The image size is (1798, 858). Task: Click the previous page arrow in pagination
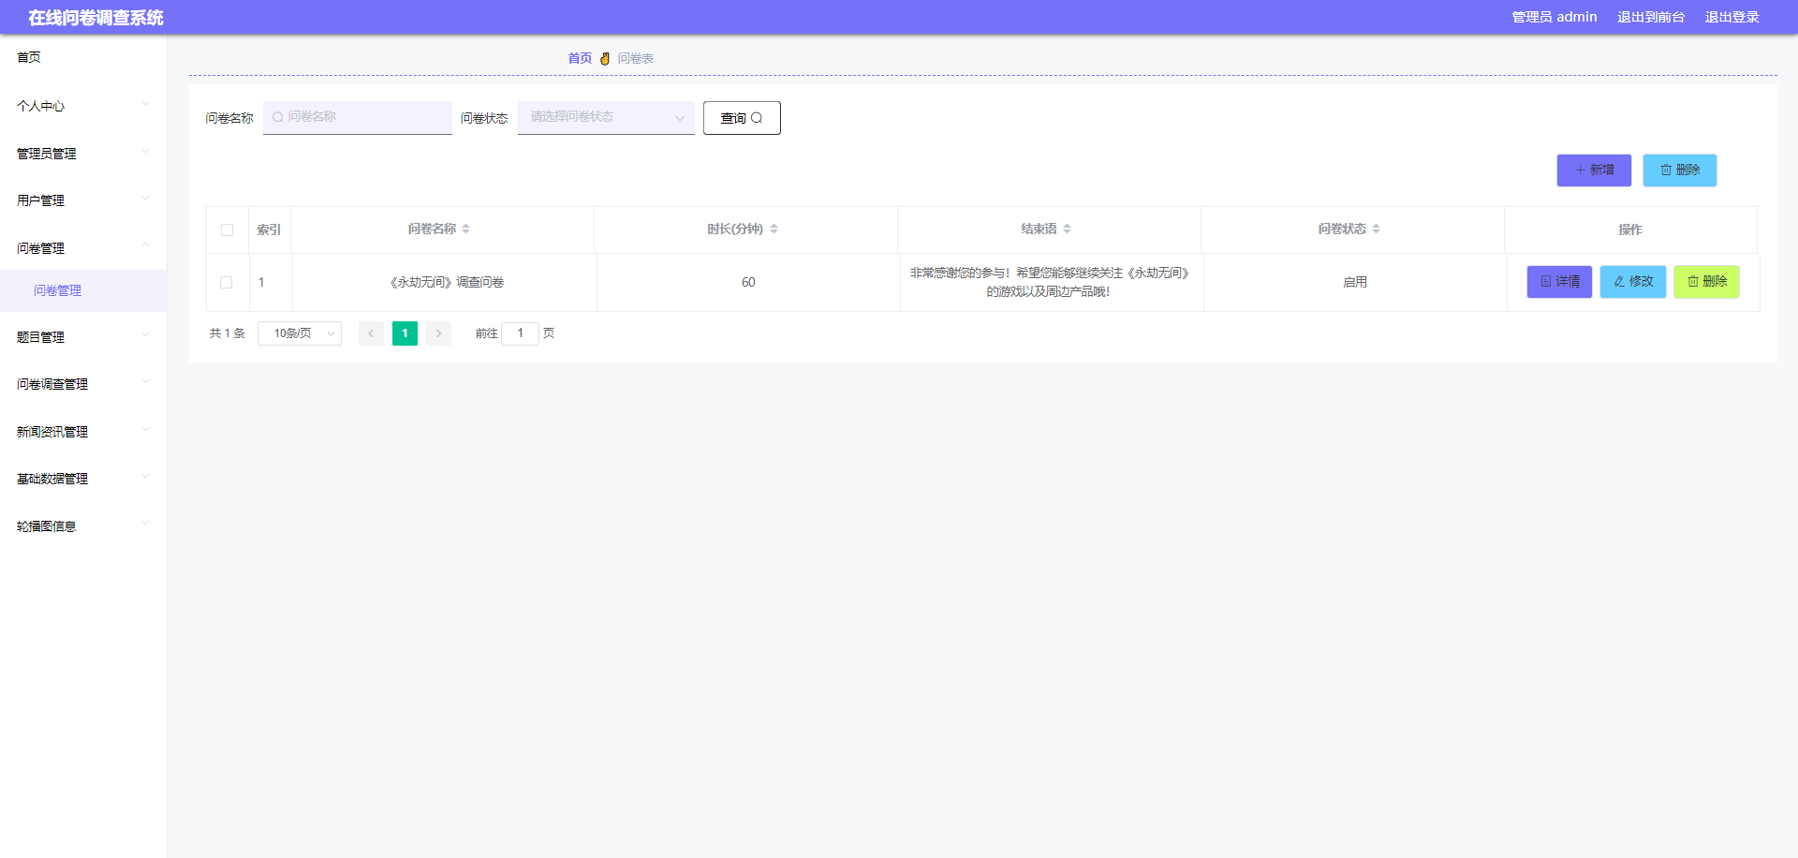[371, 333]
